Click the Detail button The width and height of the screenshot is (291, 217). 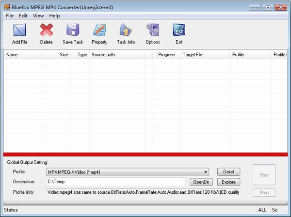[228, 172]
